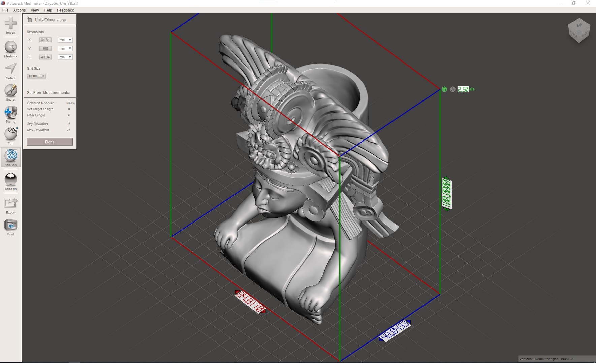Screen dimensions: 596x363
Task: Click the Avg Deviation row
Action: pyautogui.click(x=49, y=124)
